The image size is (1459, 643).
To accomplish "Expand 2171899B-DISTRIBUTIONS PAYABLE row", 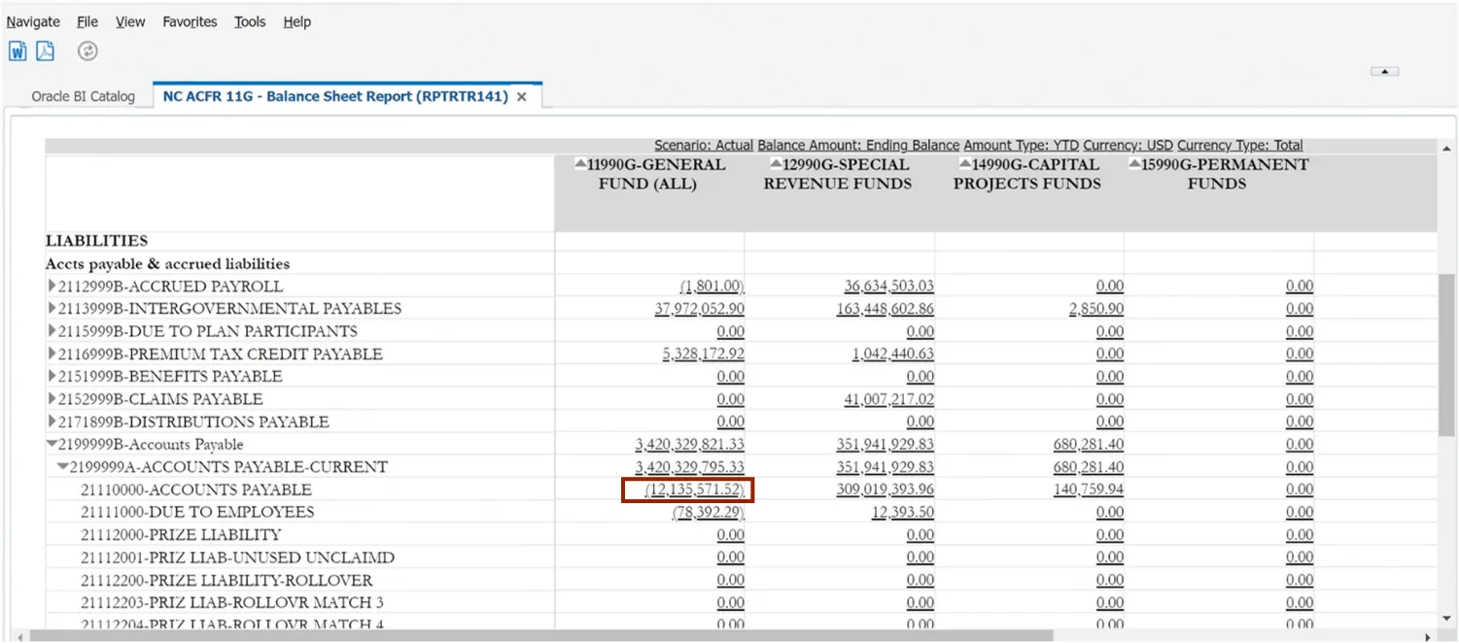I will click(x=52, y=423).
